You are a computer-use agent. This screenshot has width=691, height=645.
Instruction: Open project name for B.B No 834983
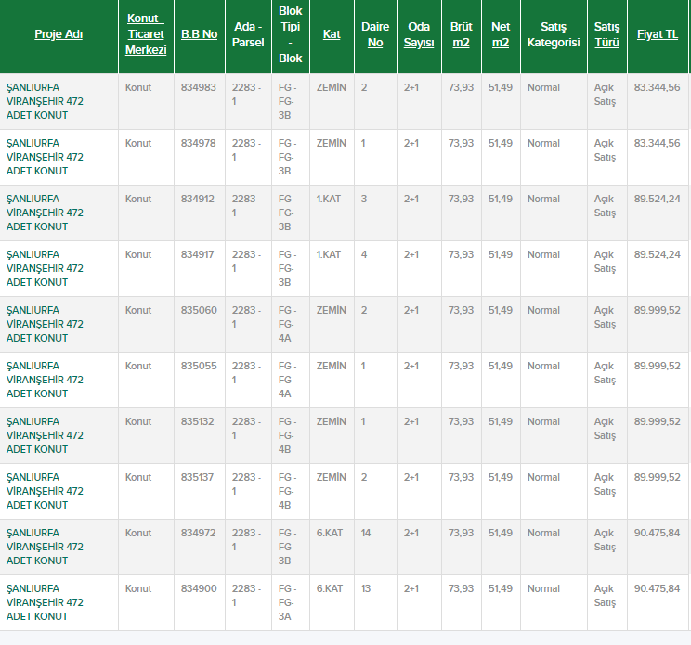(x=45, y=101)
